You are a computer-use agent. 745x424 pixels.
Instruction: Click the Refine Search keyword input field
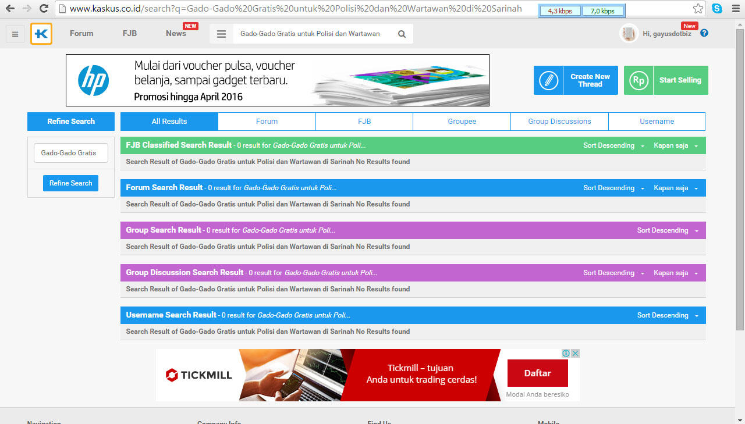71,153
